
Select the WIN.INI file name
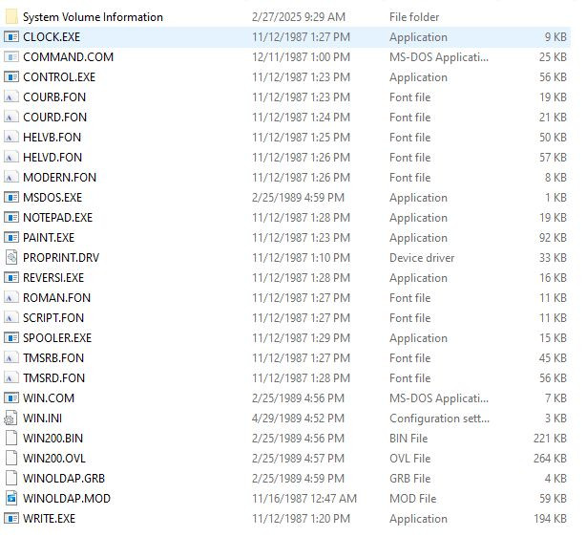(42, 418)
